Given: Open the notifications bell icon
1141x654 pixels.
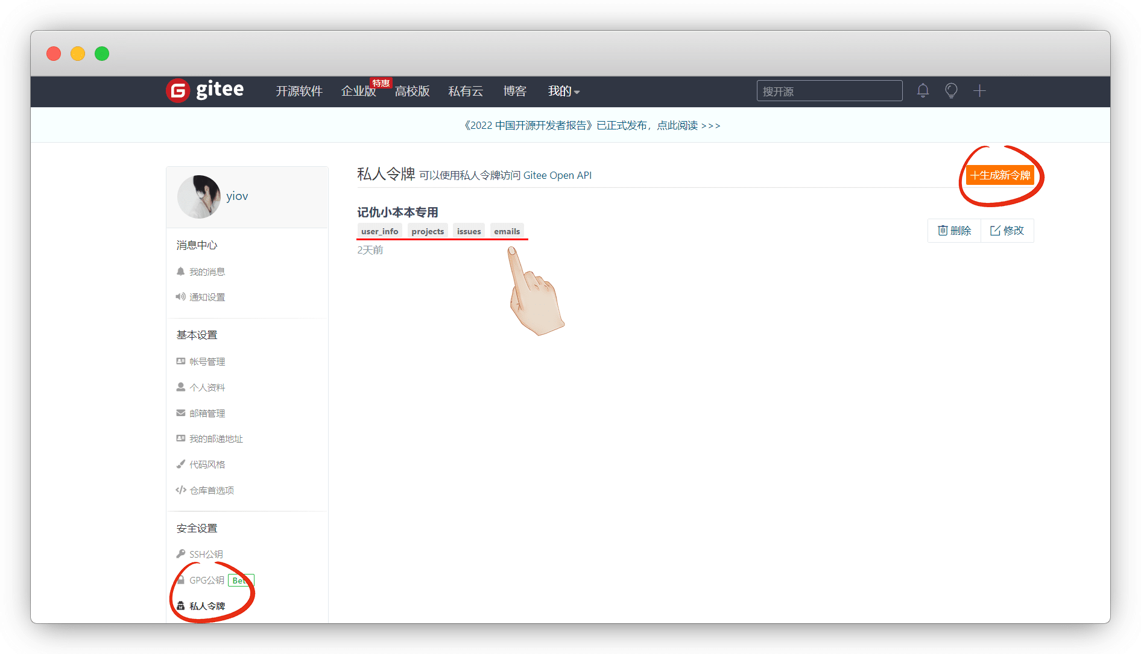Looking at the screenshot, I should coord(923,91).
